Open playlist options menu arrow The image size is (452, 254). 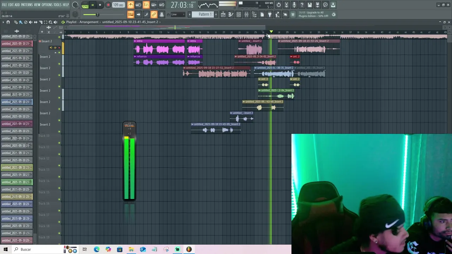coord(3,22)
